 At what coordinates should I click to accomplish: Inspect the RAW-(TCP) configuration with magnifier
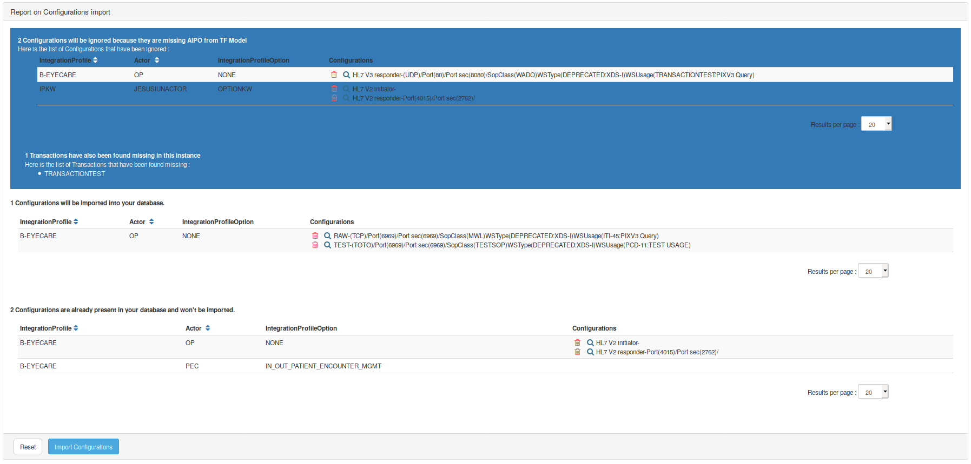(x=327, y=236)
